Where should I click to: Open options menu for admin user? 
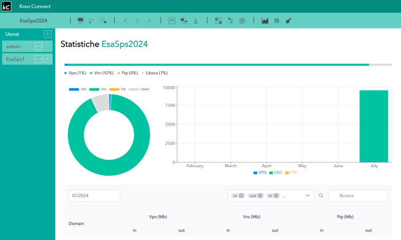pyautogui.click(x=38, y=46)
